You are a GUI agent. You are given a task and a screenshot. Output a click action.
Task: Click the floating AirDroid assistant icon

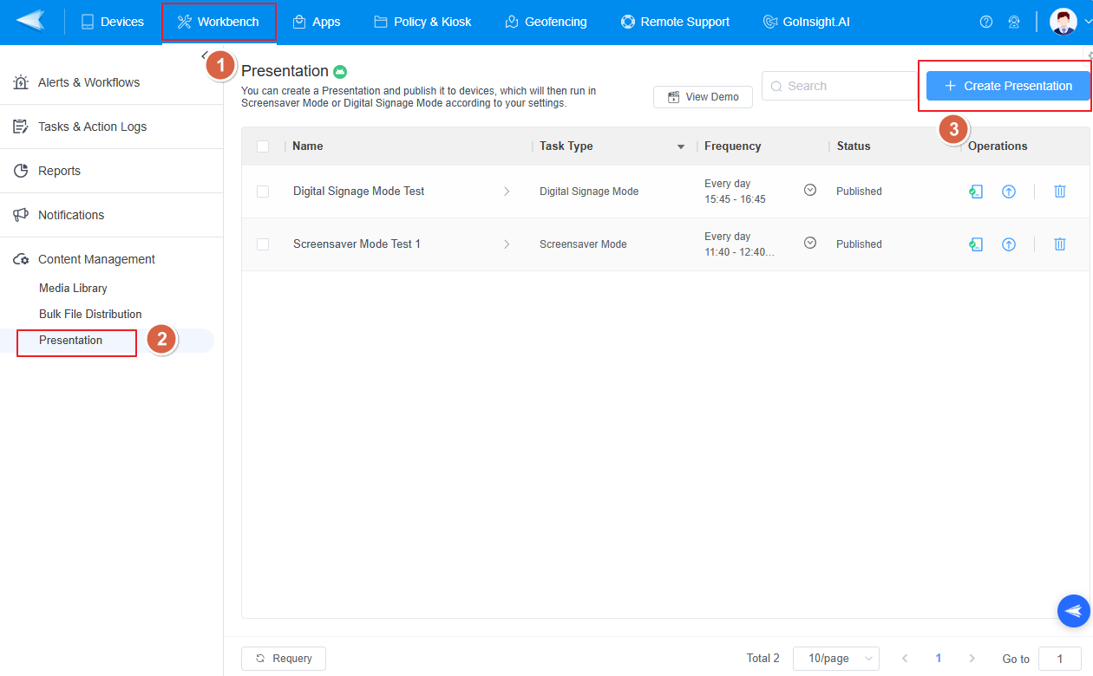click(1073, 611)
